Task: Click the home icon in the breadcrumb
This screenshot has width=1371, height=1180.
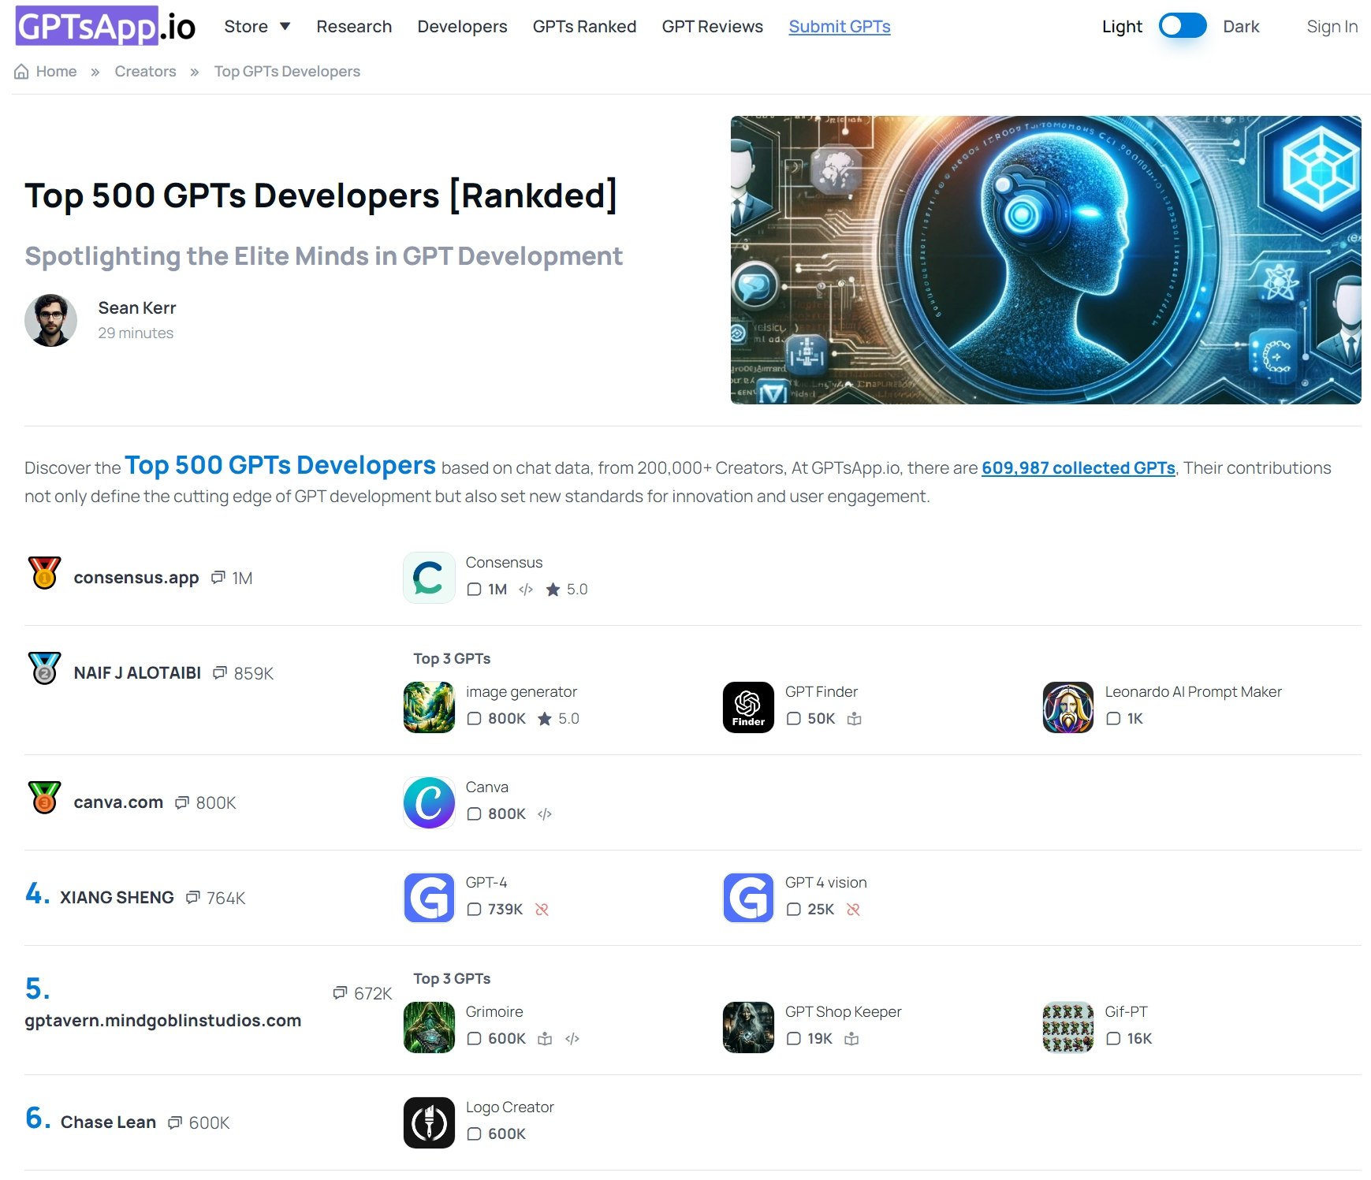Action: point(21,71)
